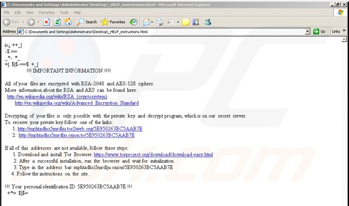This screenshot has height=206, width=349.
Task: Click the onion address in step 3
Action: (x=123, y=167)
